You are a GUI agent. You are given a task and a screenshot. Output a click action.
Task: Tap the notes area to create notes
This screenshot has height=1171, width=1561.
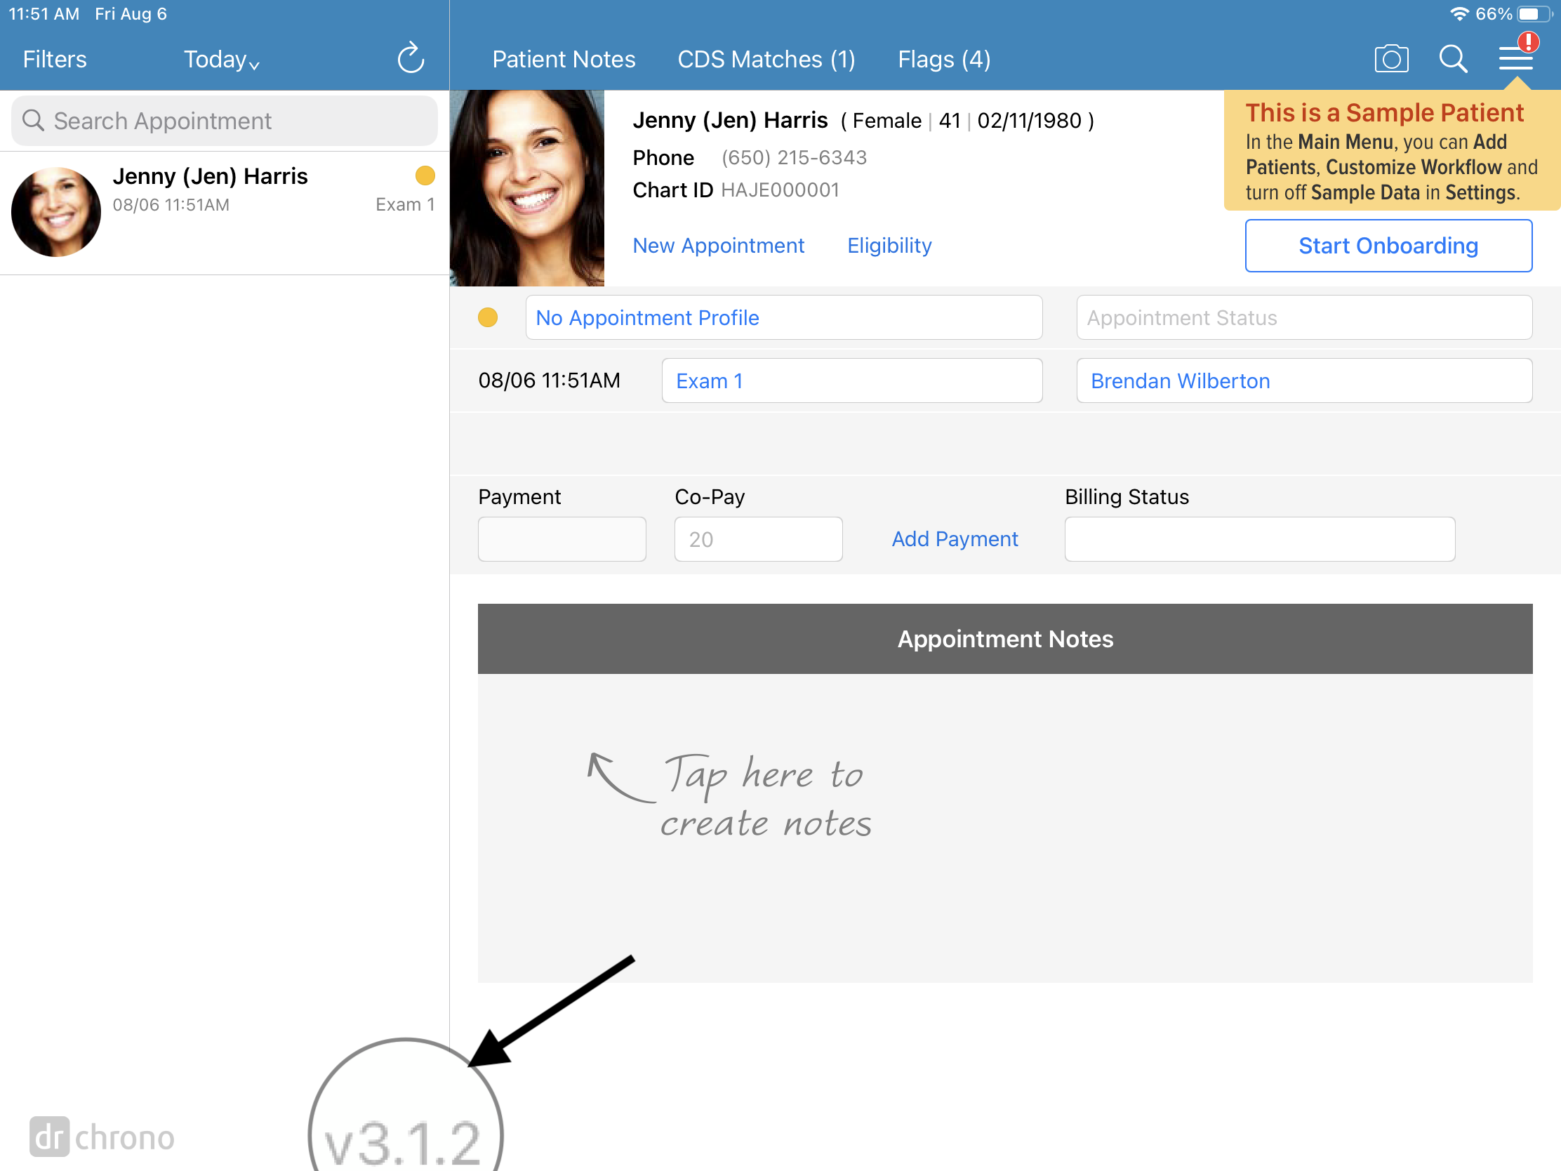(1004, 828)
